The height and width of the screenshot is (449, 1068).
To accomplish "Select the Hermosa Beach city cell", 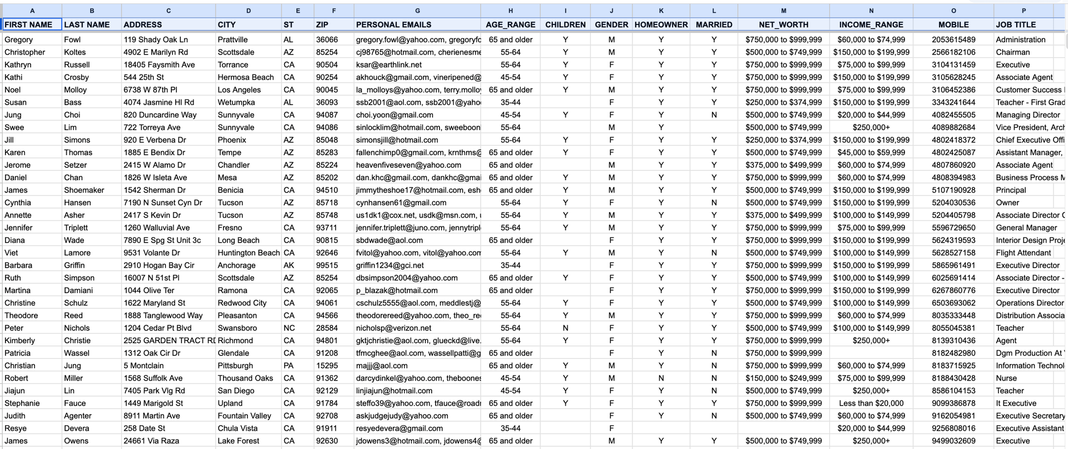I will [x=248, y=77].
